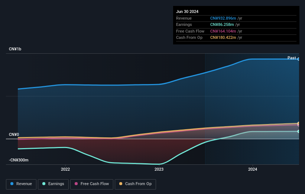This screenshot has width=305, height=194.
Task: Toggle the Cash From Op legend button
Action: click(x=135, y=184)
